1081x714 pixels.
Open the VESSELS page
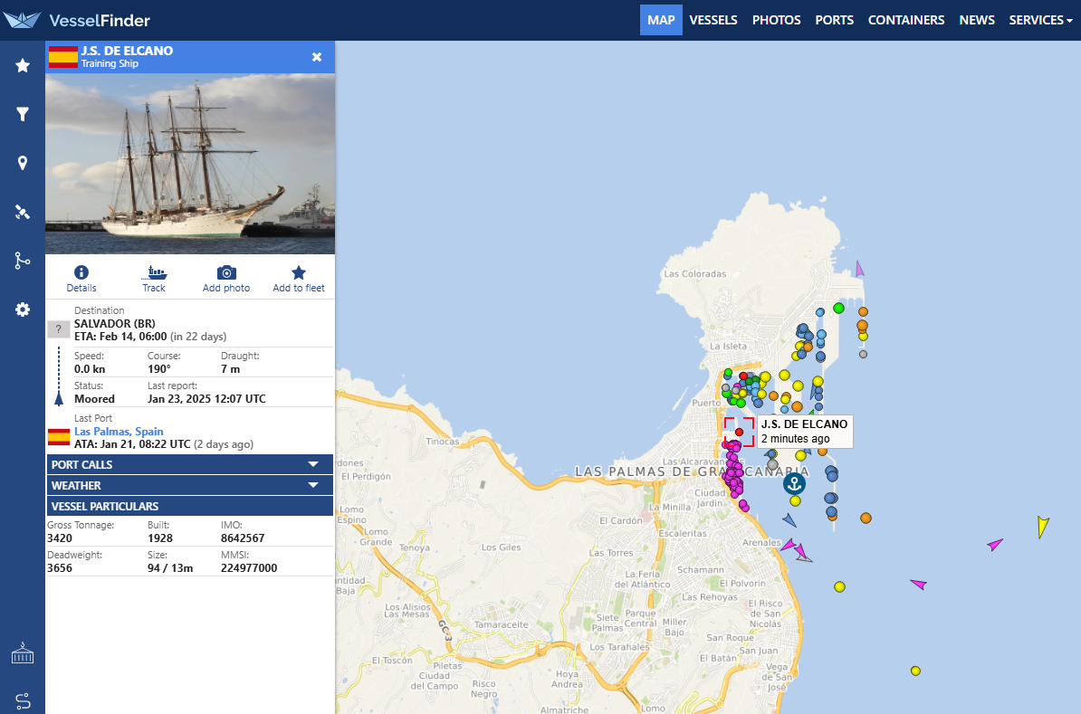[713, 20]
